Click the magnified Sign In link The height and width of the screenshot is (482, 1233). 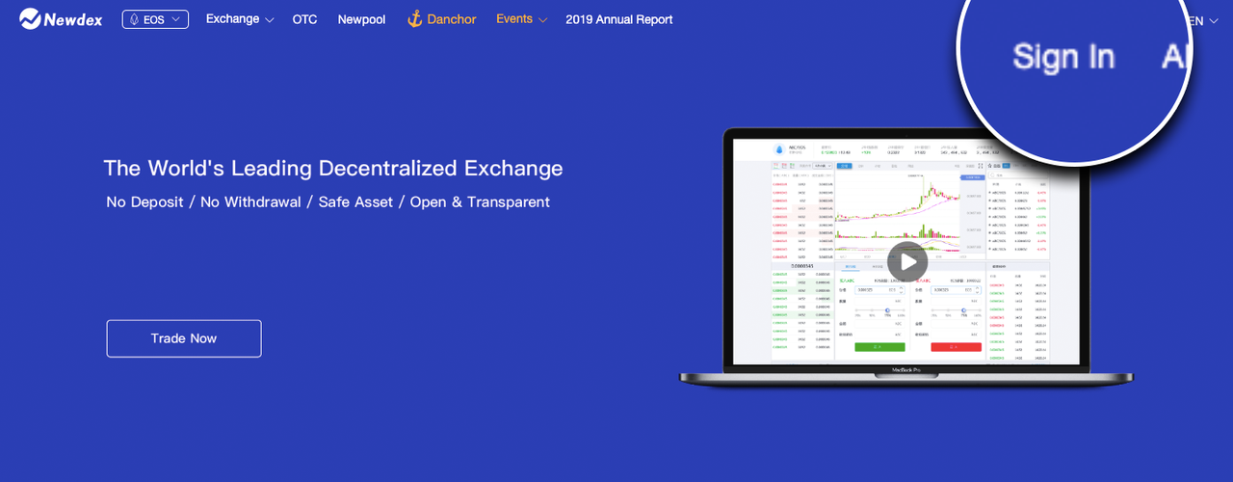tap(1063, 58)
